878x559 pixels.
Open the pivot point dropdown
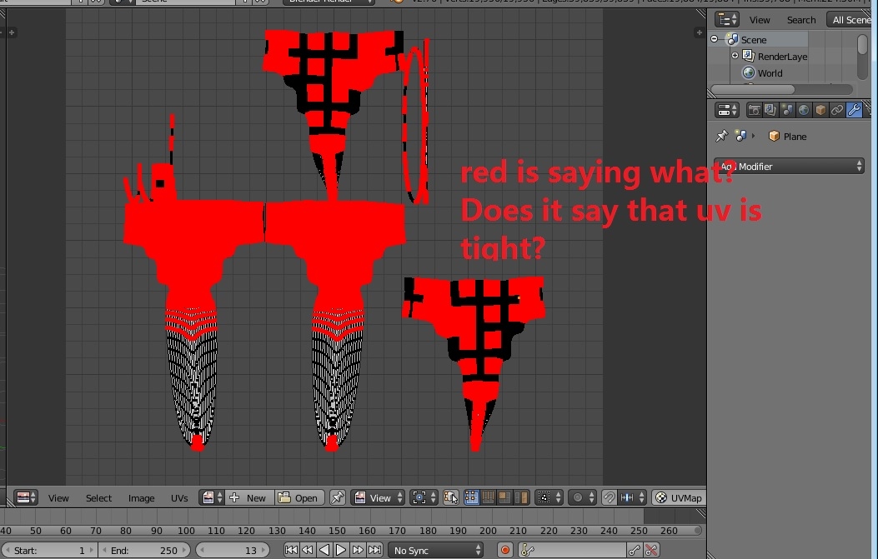coord(424,497)
